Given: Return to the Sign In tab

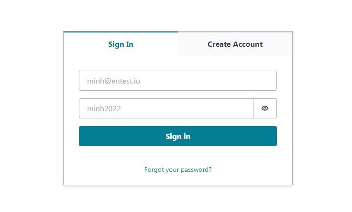Looking at the screenshot, I should pos(121,44).
